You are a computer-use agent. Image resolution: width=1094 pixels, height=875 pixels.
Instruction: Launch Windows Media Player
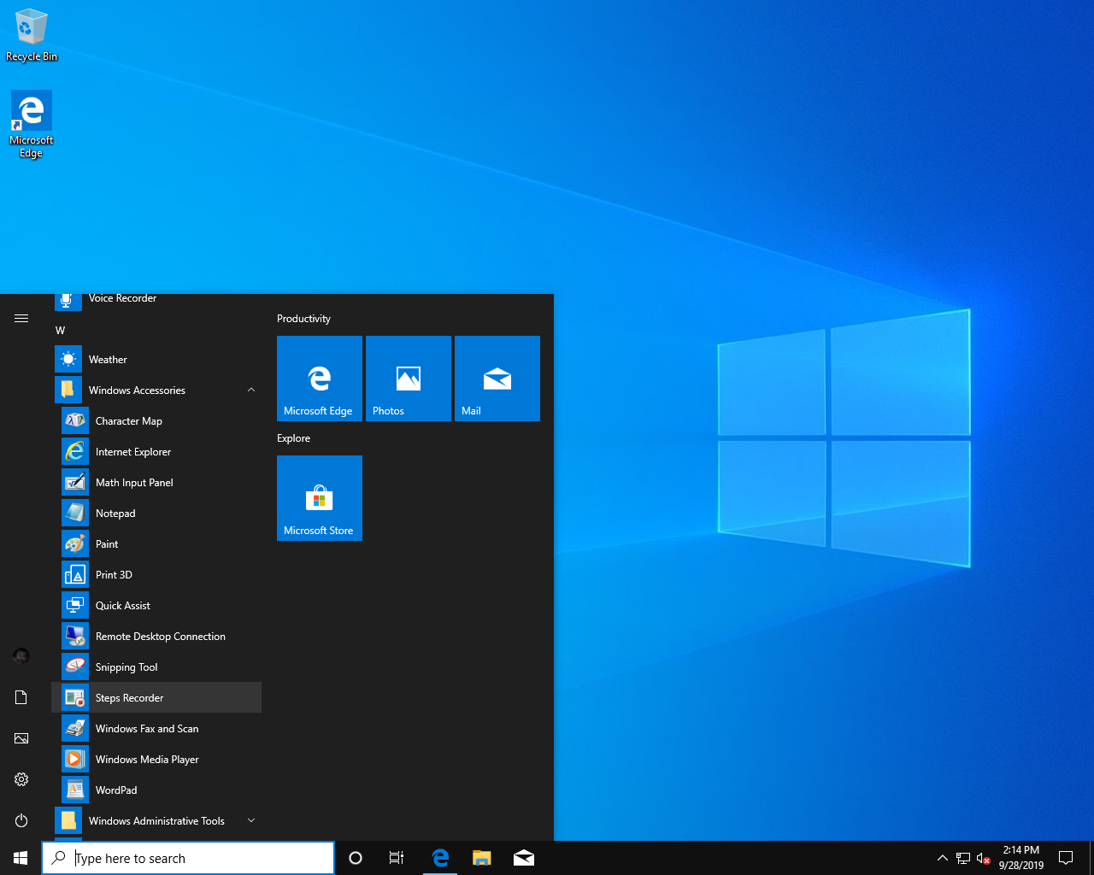pyautogui.click(x=156, y=760)
